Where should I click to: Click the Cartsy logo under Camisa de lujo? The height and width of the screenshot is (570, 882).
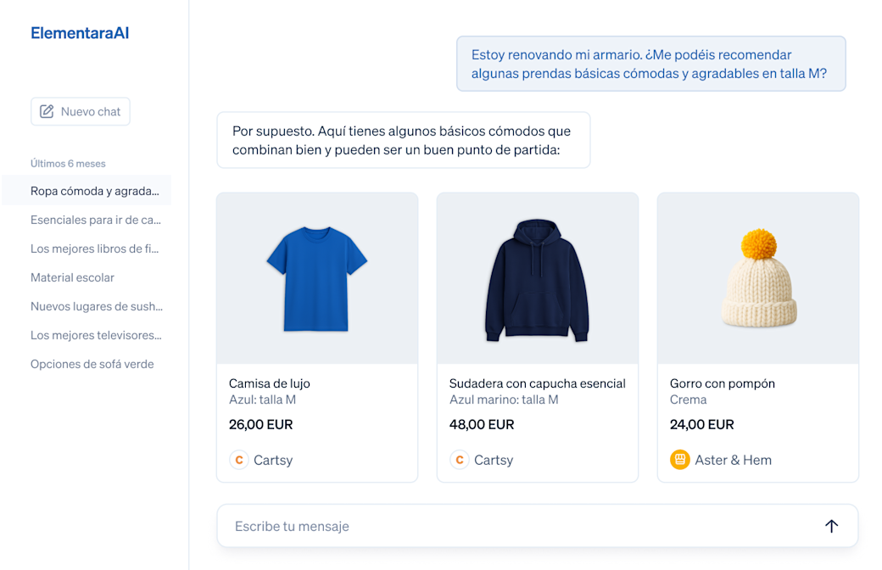239,460
